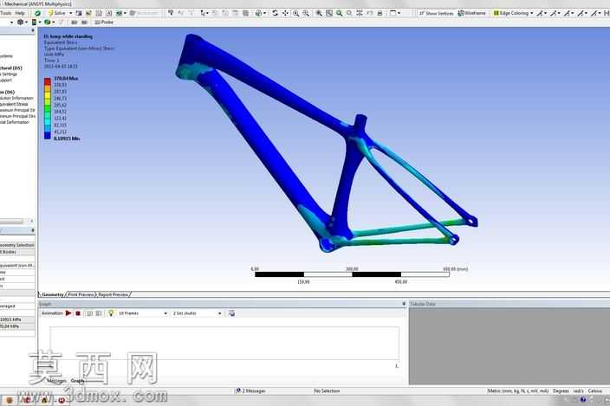Click the No Selection status bar text
The image size is (610, 406).
[x=327, y=390]
